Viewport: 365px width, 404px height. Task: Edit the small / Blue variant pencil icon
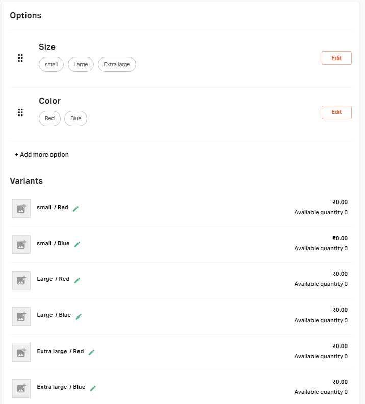pyautogui.click(x=77, y=244)
